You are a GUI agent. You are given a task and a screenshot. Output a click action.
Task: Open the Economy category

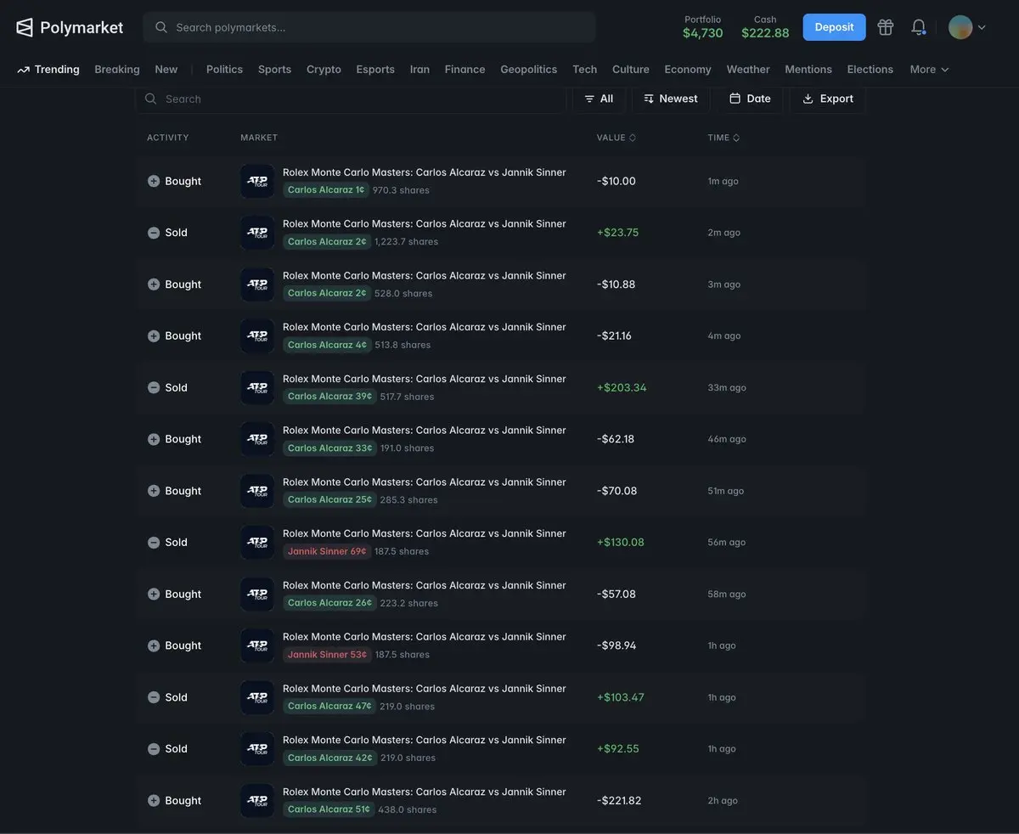[688, 70]
